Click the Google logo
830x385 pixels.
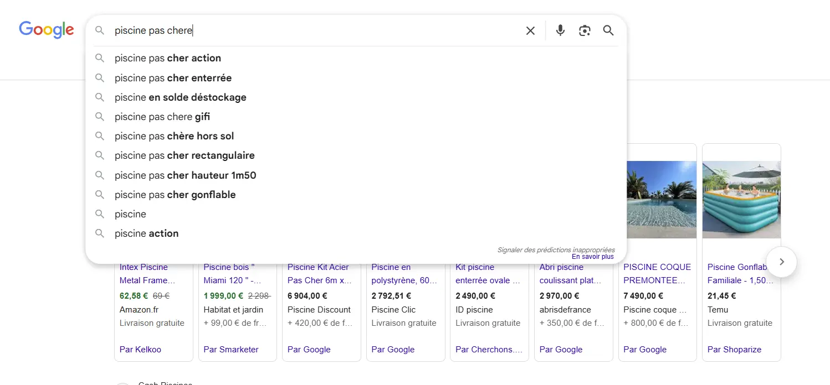pos(47,30)
